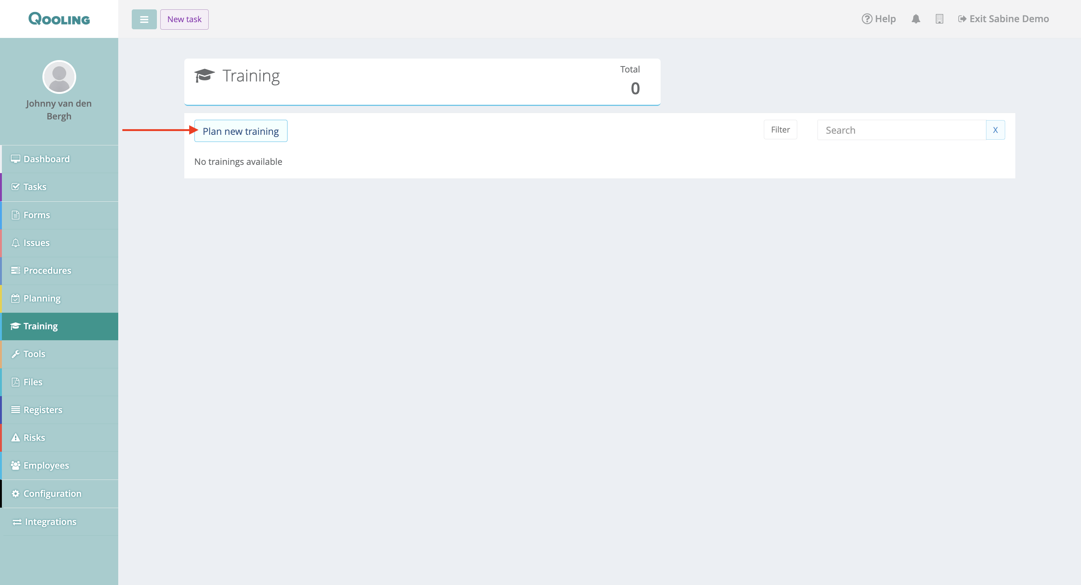This screenshot has width=1081, height=585.
Task: Clear search with the X button
Action: coord(995,130)
